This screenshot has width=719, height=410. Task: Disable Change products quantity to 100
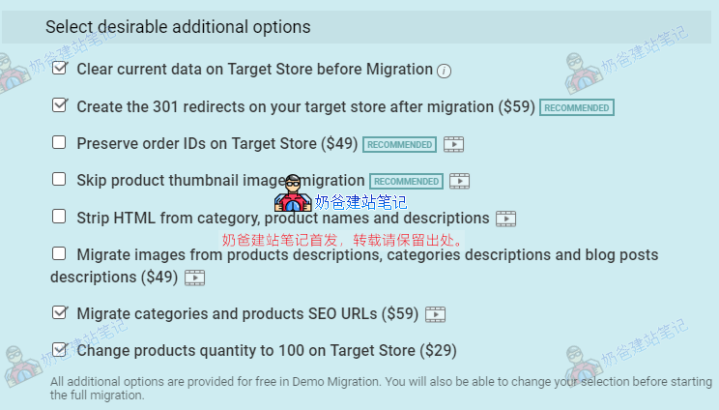point(60,349)
